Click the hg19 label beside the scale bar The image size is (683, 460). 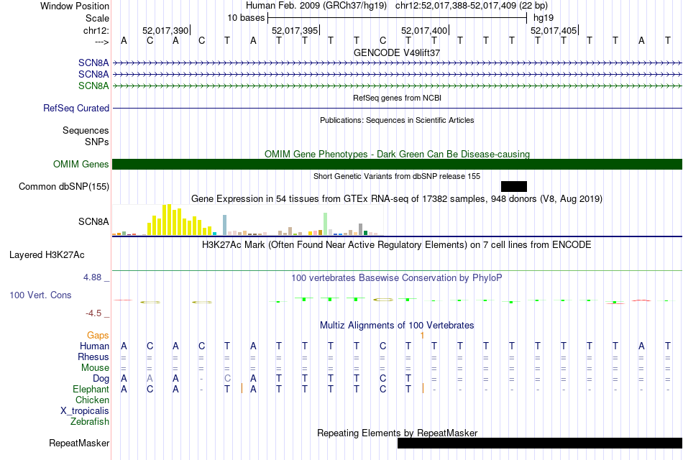tap(544, 18)
